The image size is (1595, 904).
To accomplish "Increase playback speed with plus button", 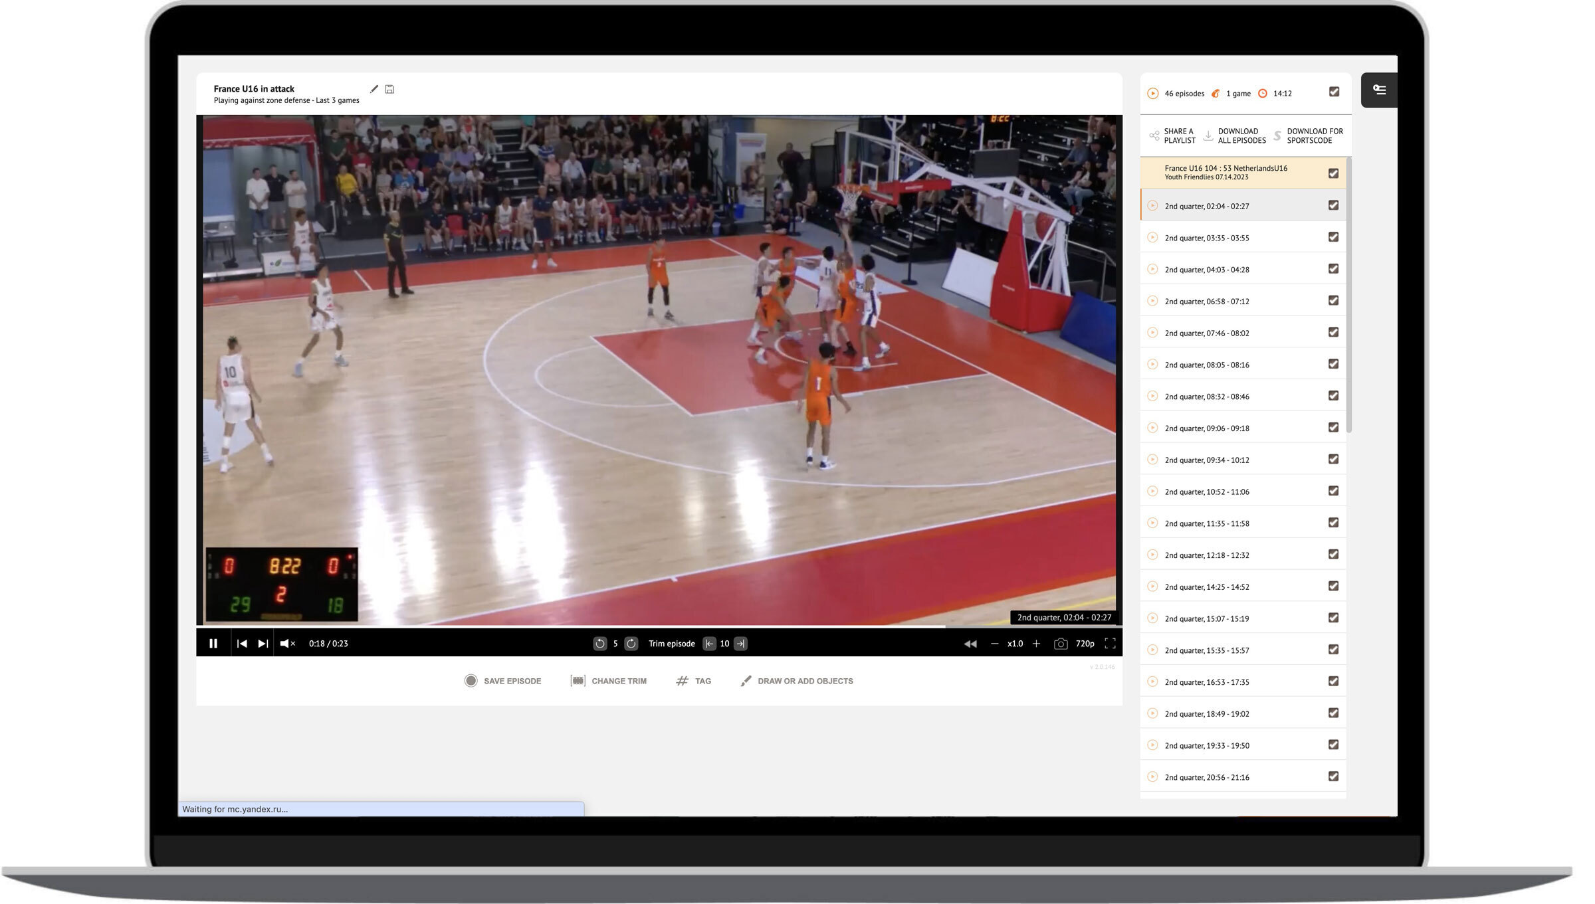I will point(1036,644).
